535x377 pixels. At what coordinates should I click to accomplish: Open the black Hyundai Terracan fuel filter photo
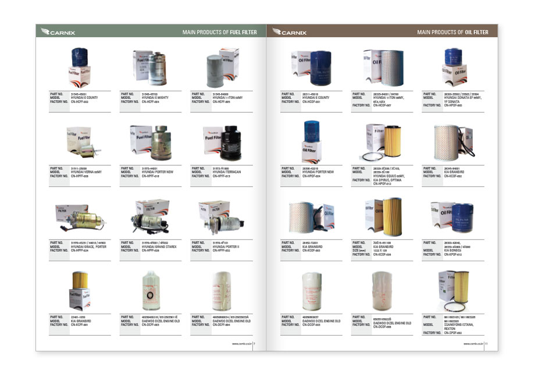click(x=222, y=143)
